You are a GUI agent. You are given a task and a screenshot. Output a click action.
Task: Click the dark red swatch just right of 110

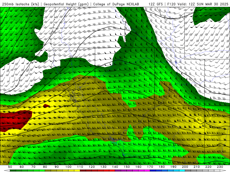(x=83, y=171)
